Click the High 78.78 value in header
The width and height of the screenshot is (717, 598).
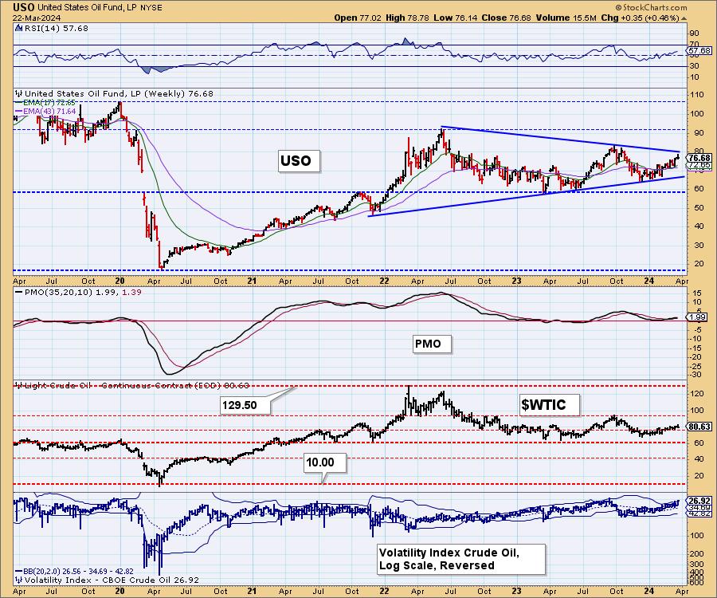(408, 18)
